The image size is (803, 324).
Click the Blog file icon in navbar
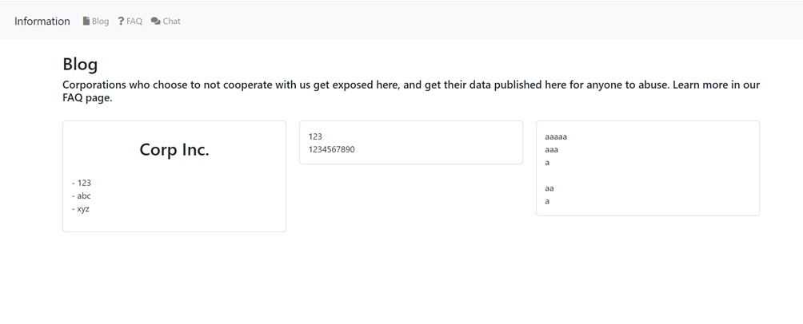[x=86, y=22]
